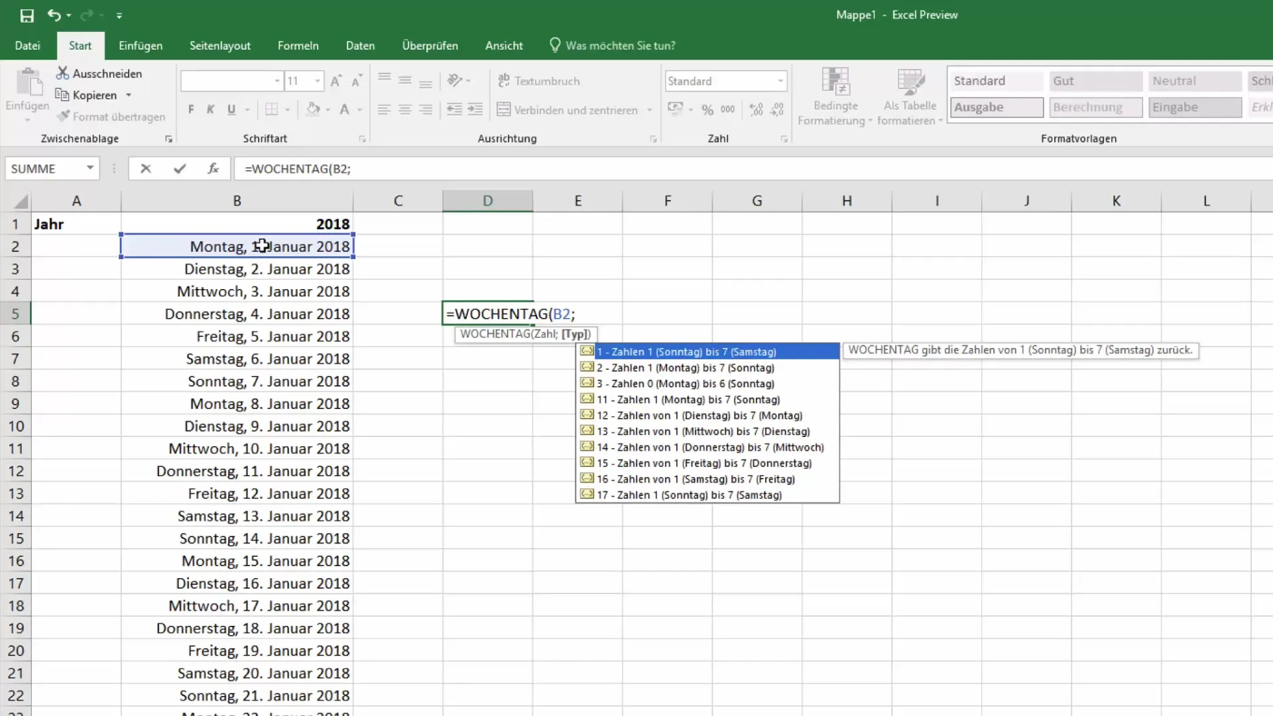Click remove decimal place icon

point(777,109)
